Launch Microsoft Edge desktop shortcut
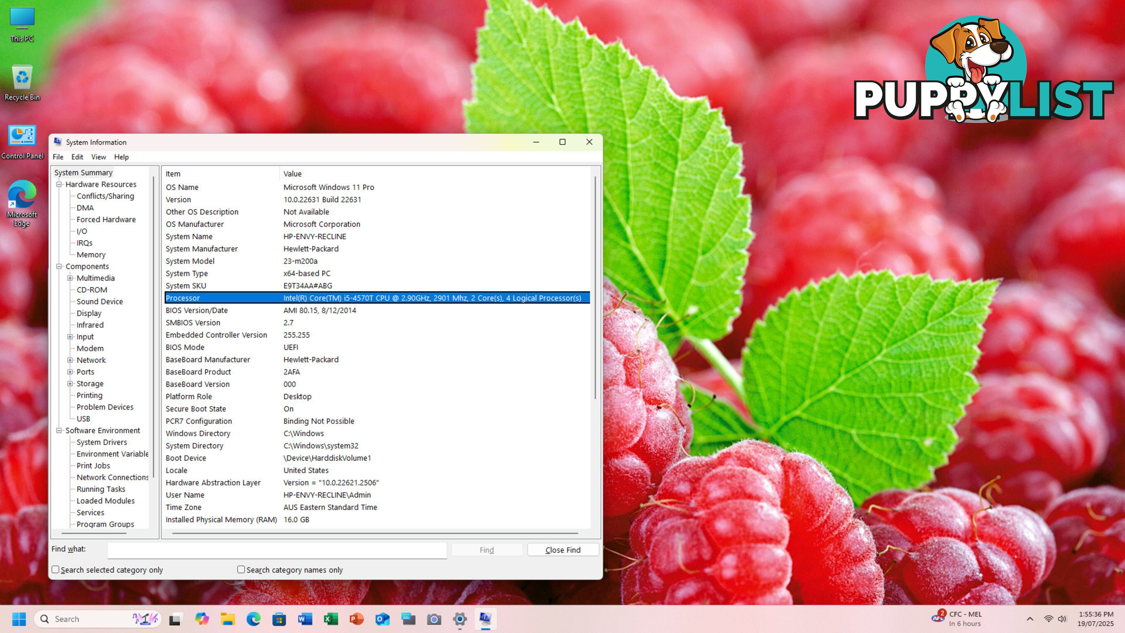 [x=21, y=203]
